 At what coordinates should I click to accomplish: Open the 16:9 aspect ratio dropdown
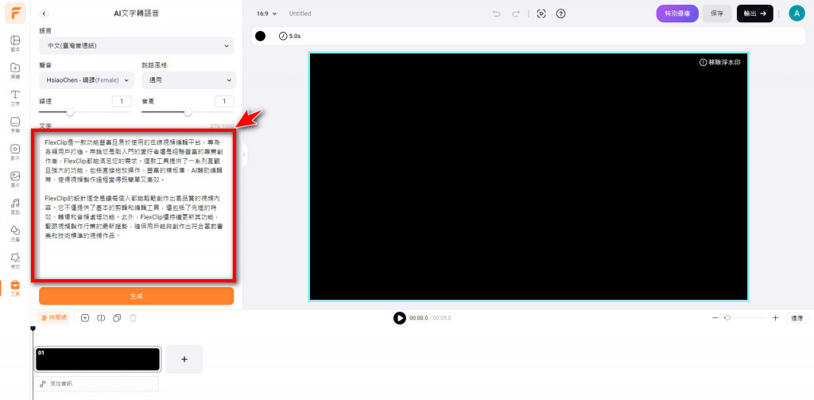pos(267,14)
